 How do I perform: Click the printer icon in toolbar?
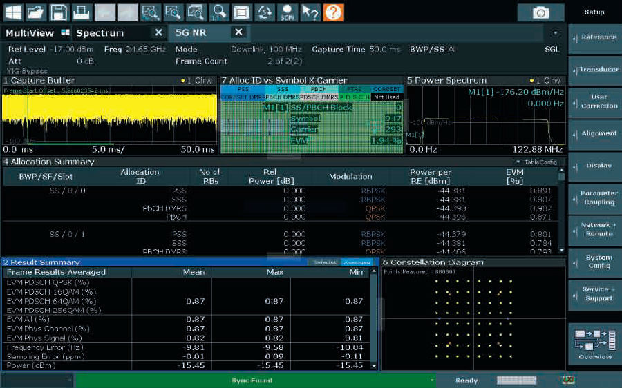[x=82, y=12]
